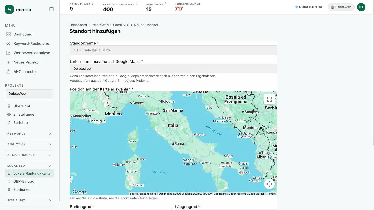This screenshot has width=374, height=210.
Task: Click the DeleteWeb project button in header
Action: [x=341, y=7]
